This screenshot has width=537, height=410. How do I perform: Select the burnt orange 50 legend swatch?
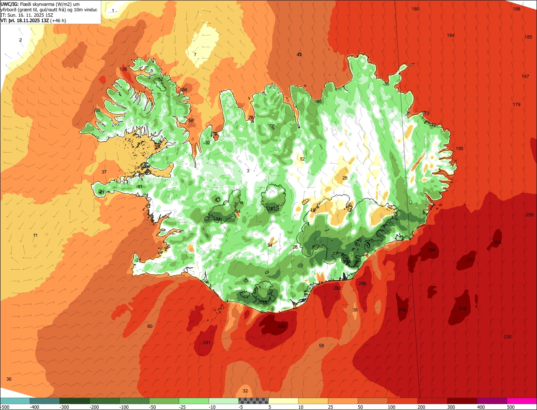373,401
